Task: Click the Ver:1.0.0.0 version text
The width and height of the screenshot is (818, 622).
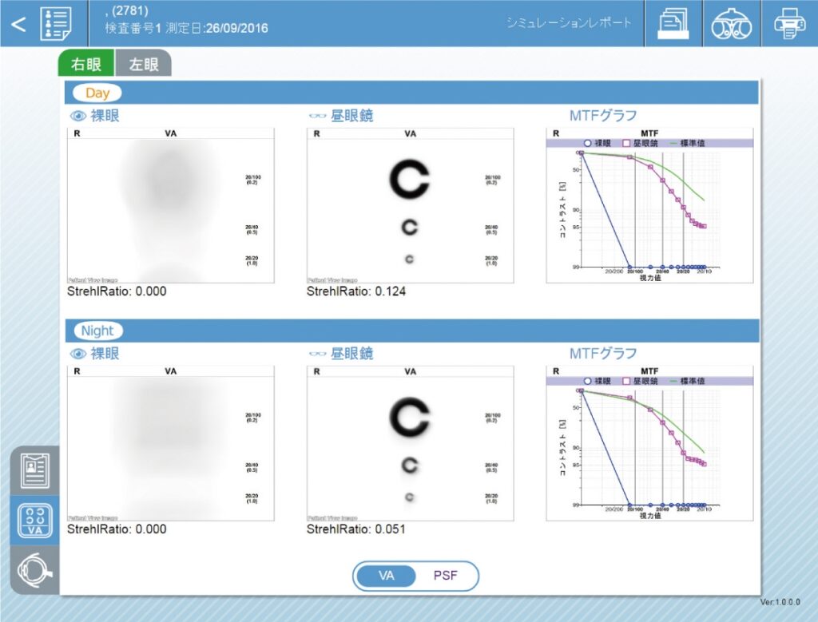Action: [x=780, y=602]
